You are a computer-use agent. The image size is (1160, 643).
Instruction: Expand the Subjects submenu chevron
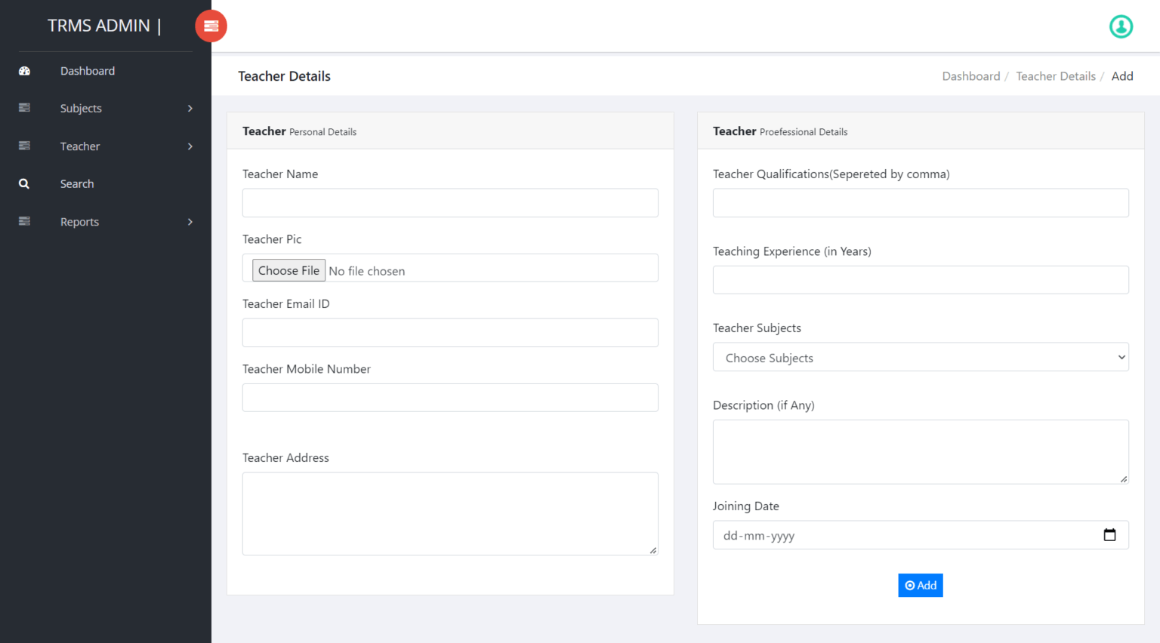[190, 109]
